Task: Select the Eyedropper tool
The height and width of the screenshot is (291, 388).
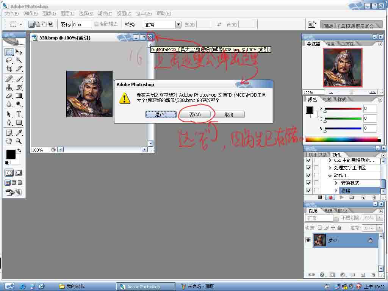Action: [x=19, y=133]
